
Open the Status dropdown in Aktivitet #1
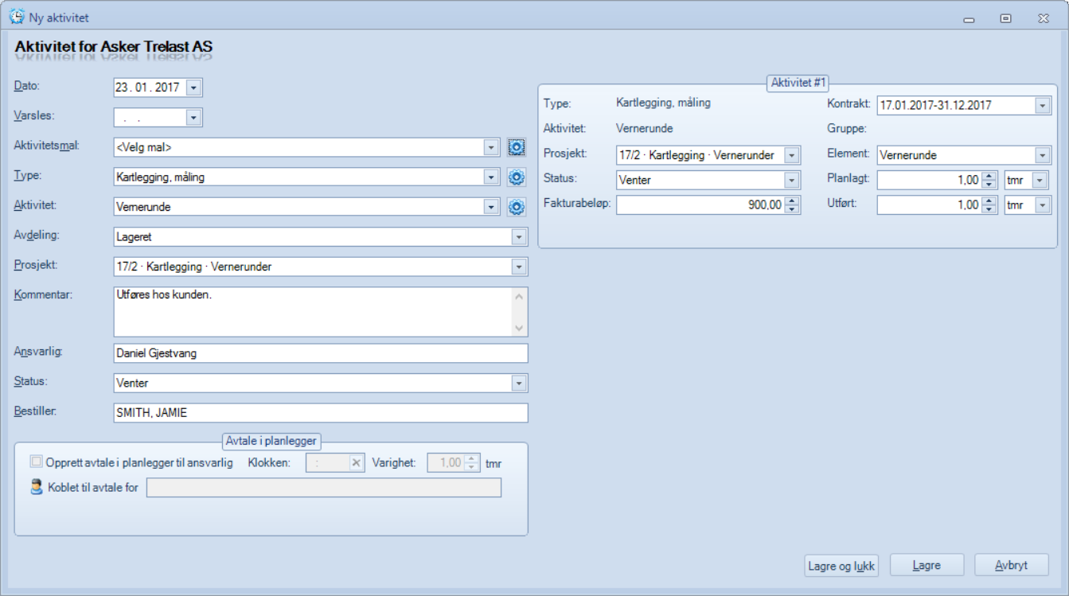click(x=791, y=180)
